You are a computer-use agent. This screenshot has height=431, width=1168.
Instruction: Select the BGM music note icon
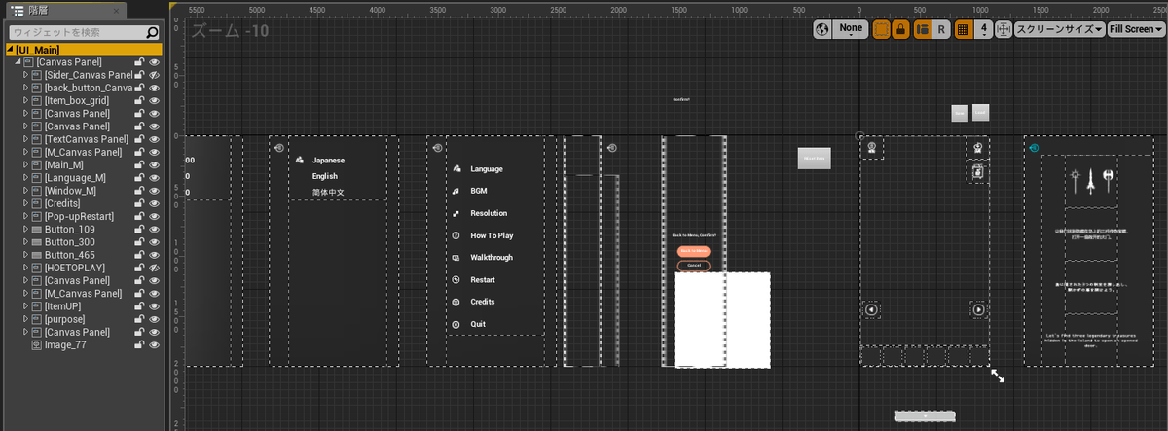456,191
